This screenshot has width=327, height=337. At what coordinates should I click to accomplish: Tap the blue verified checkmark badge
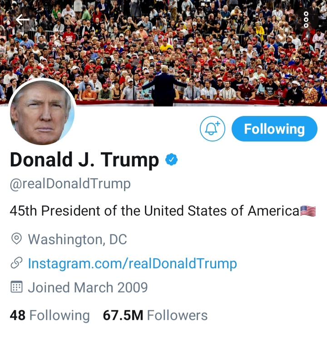click(171, 160)
